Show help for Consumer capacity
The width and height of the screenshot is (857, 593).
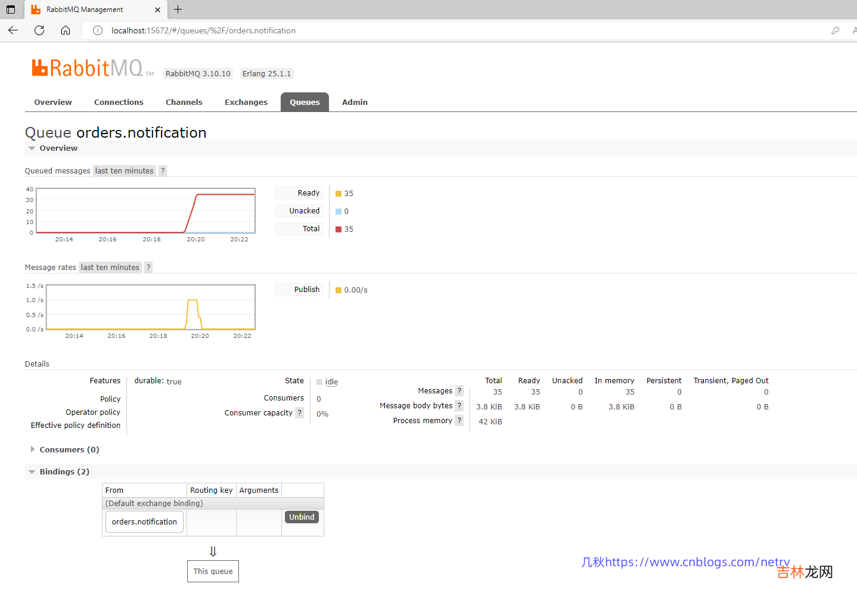(x=299, y=413)
